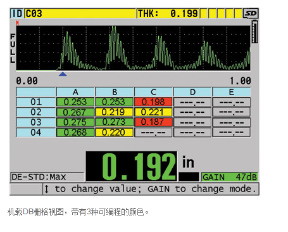Select green cell A01 with 0.253
The height and width of the screenshot is (232, 288).
(75, 102)
